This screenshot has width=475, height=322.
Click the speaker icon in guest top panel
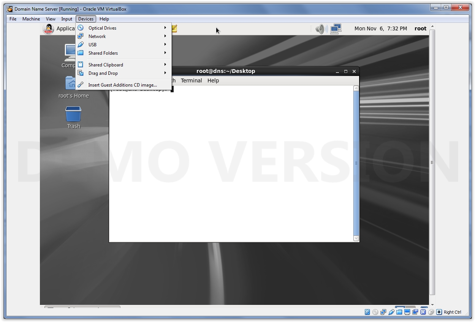(320, 28)
